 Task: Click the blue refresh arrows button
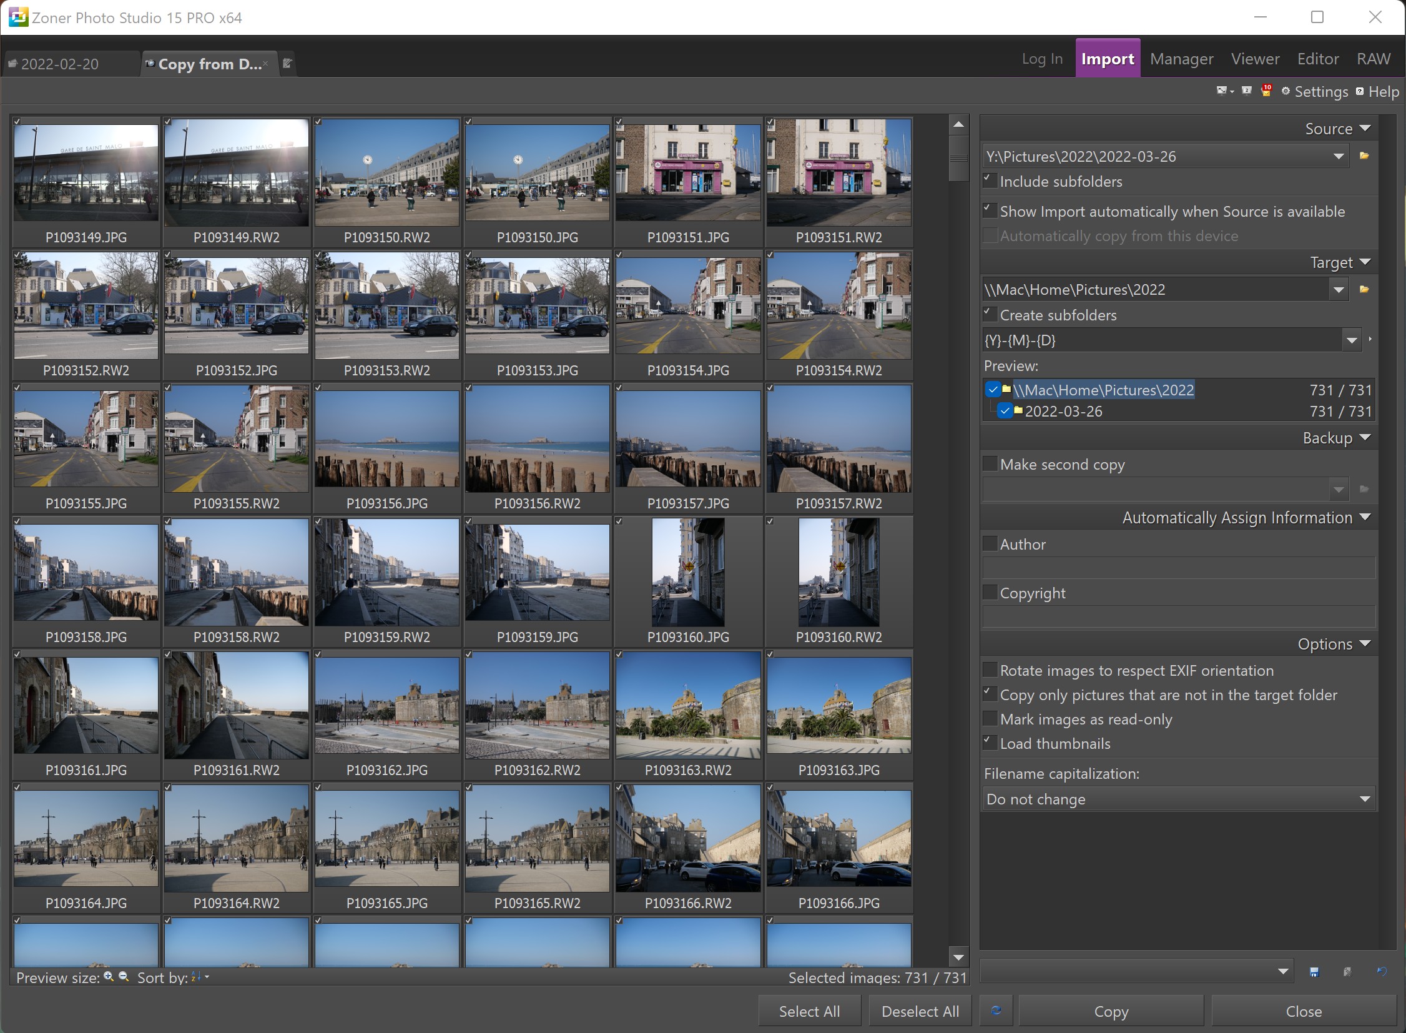(x=996, y=1011)
